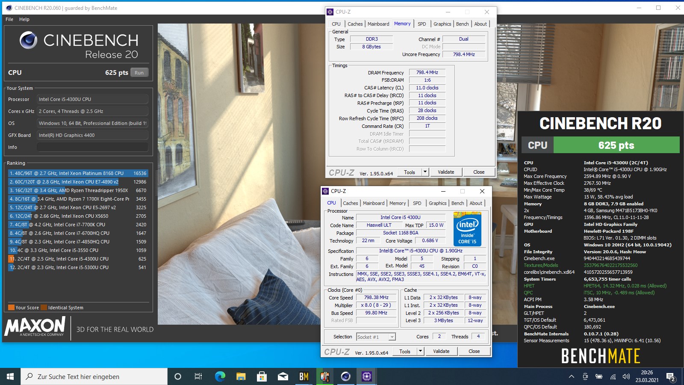The width and height of the screenshot is (684, 385).
Task: Switch to Cinebench taskbar icon
Action: click(x=346, y=376)
